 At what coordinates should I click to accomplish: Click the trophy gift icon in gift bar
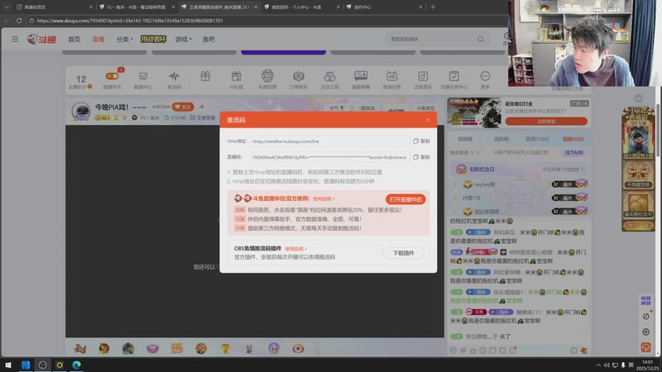[x=225, y=348]
